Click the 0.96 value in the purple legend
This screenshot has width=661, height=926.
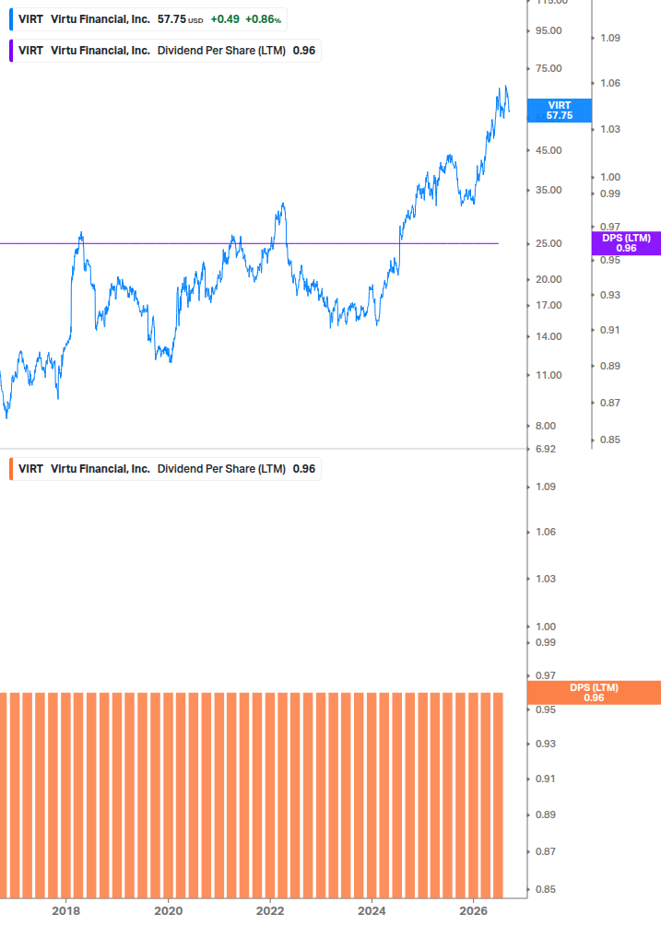[x=304, y=51]
